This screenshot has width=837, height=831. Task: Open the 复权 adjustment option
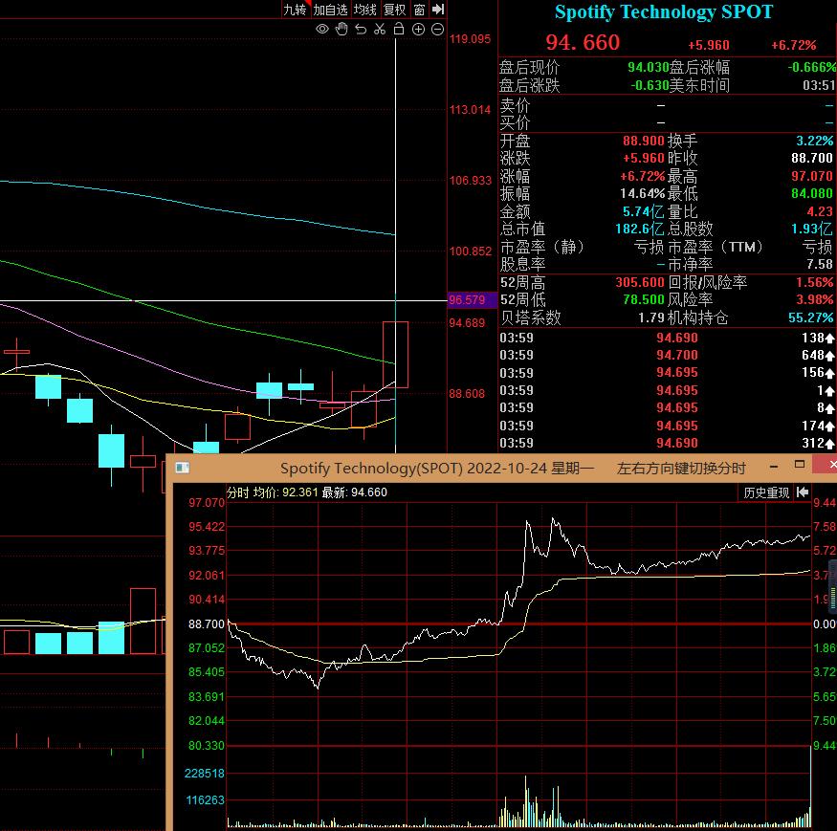pyautogui.click(x=395, y=10)
